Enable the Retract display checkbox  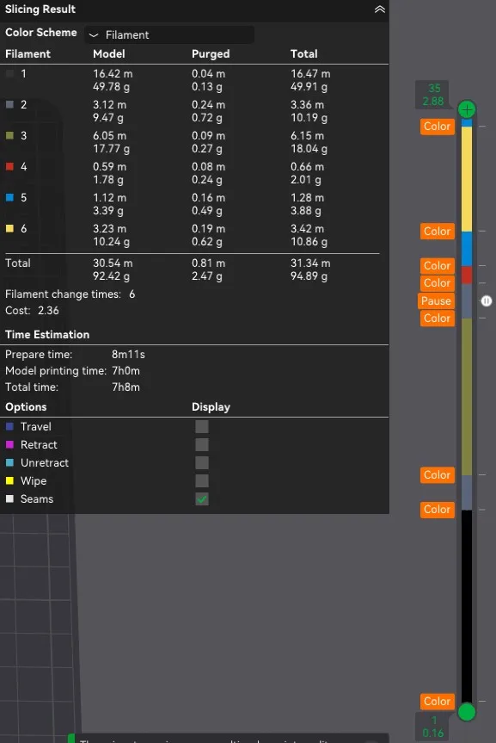[x=202, y=444]
